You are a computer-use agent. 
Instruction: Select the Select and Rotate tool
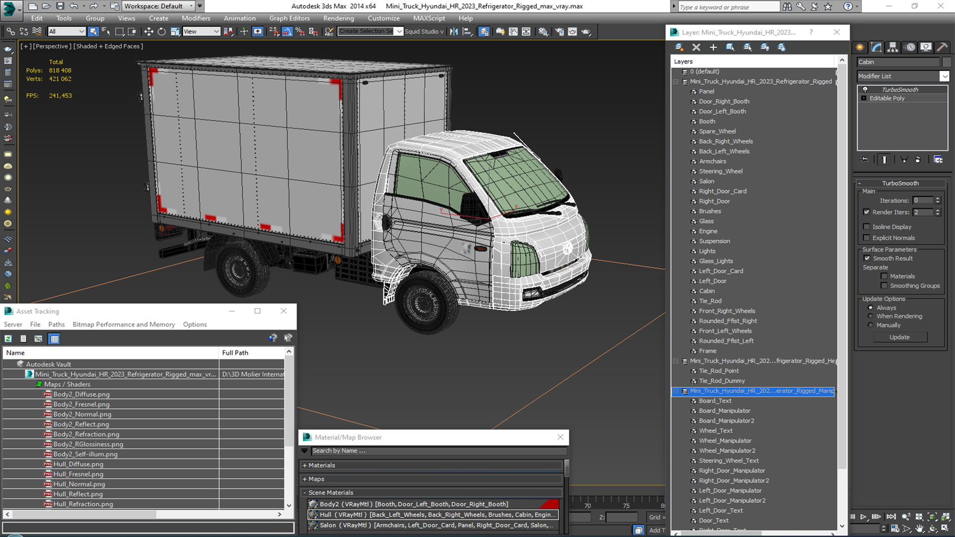pos(162,31)
